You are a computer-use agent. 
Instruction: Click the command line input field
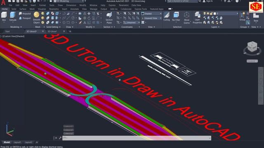tap(137, 138)
